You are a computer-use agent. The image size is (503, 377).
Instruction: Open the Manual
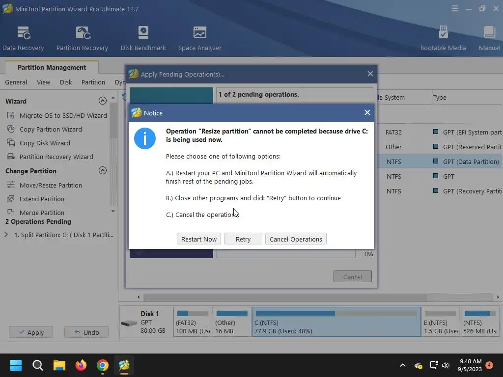(x=489, y=38)
